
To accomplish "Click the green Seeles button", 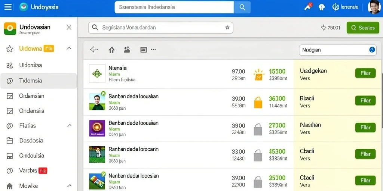I will click(363, 28).
